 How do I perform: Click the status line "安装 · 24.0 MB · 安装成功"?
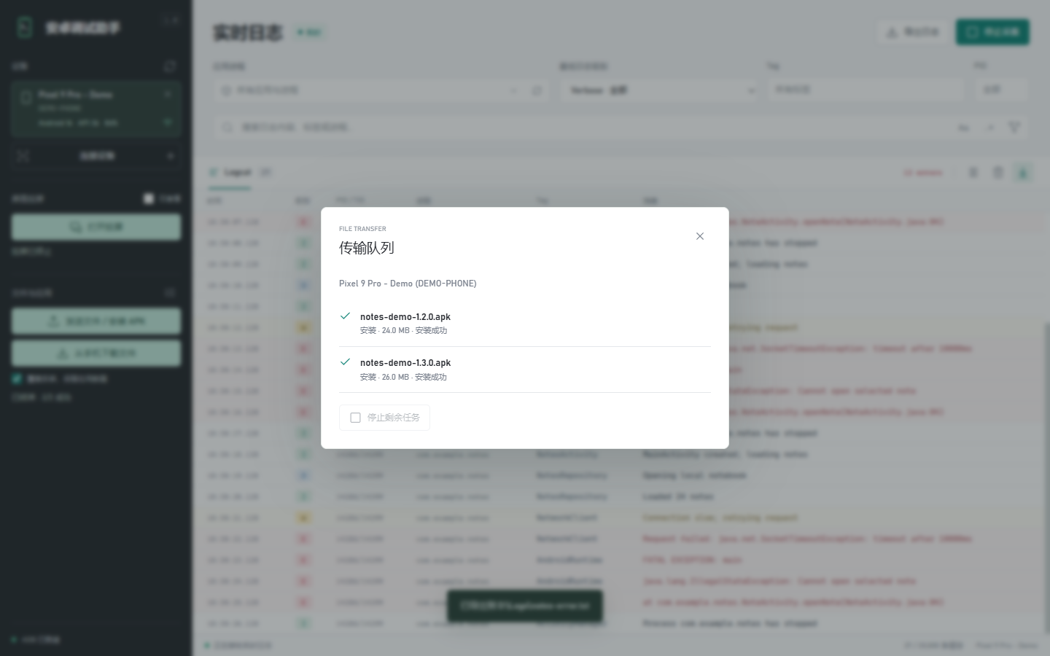pyautogui.click(x=403, y=331)
